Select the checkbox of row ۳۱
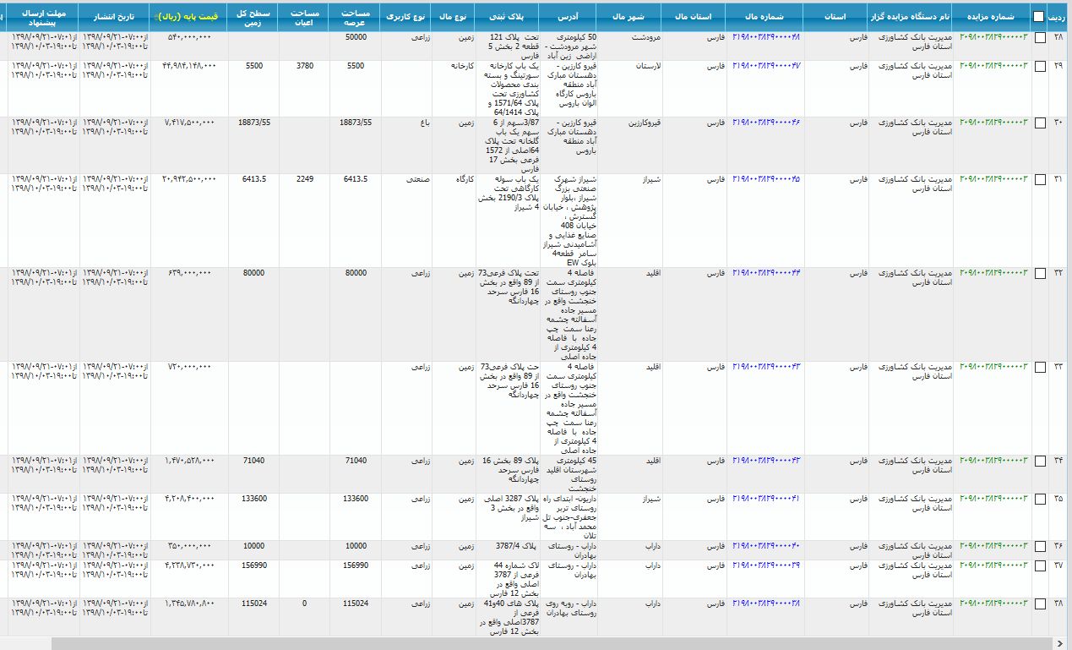Screen dimensions: 1072x650 click(x=1040, y=179)
